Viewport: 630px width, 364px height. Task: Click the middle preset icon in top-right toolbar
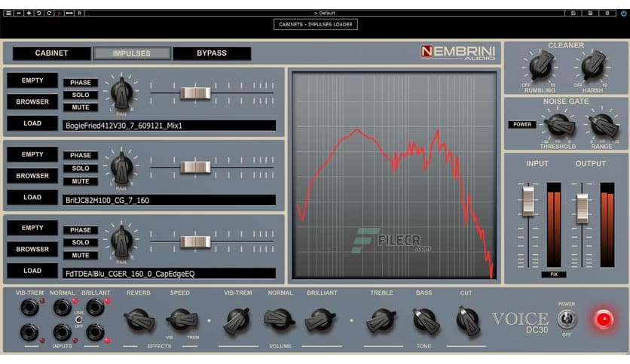pyautogui.click(x=590, y=14)
